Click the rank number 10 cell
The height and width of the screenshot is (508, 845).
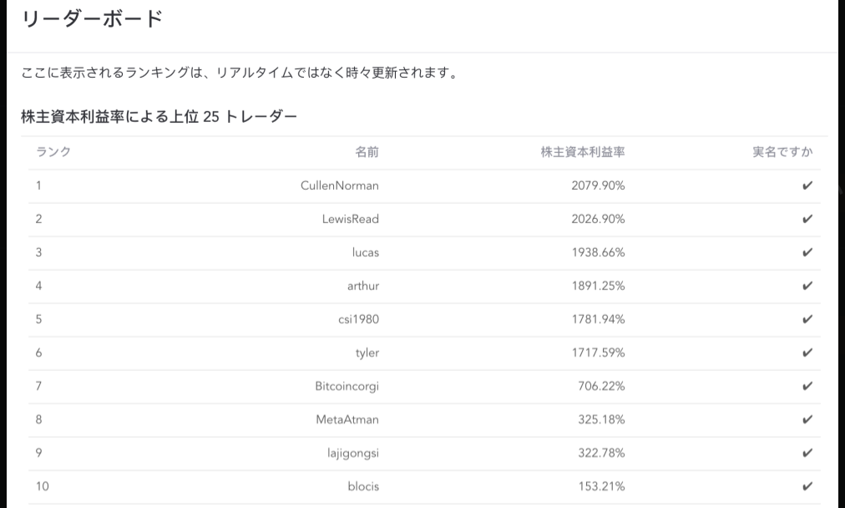pyautogui.click(x=42, y=486)
